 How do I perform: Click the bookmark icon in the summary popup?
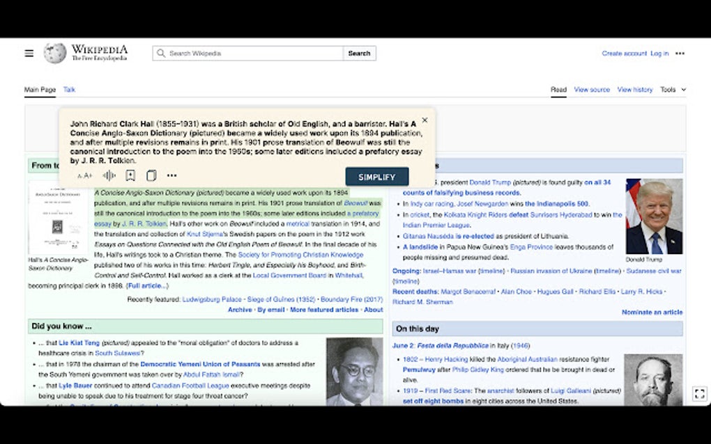coord(130,175)
